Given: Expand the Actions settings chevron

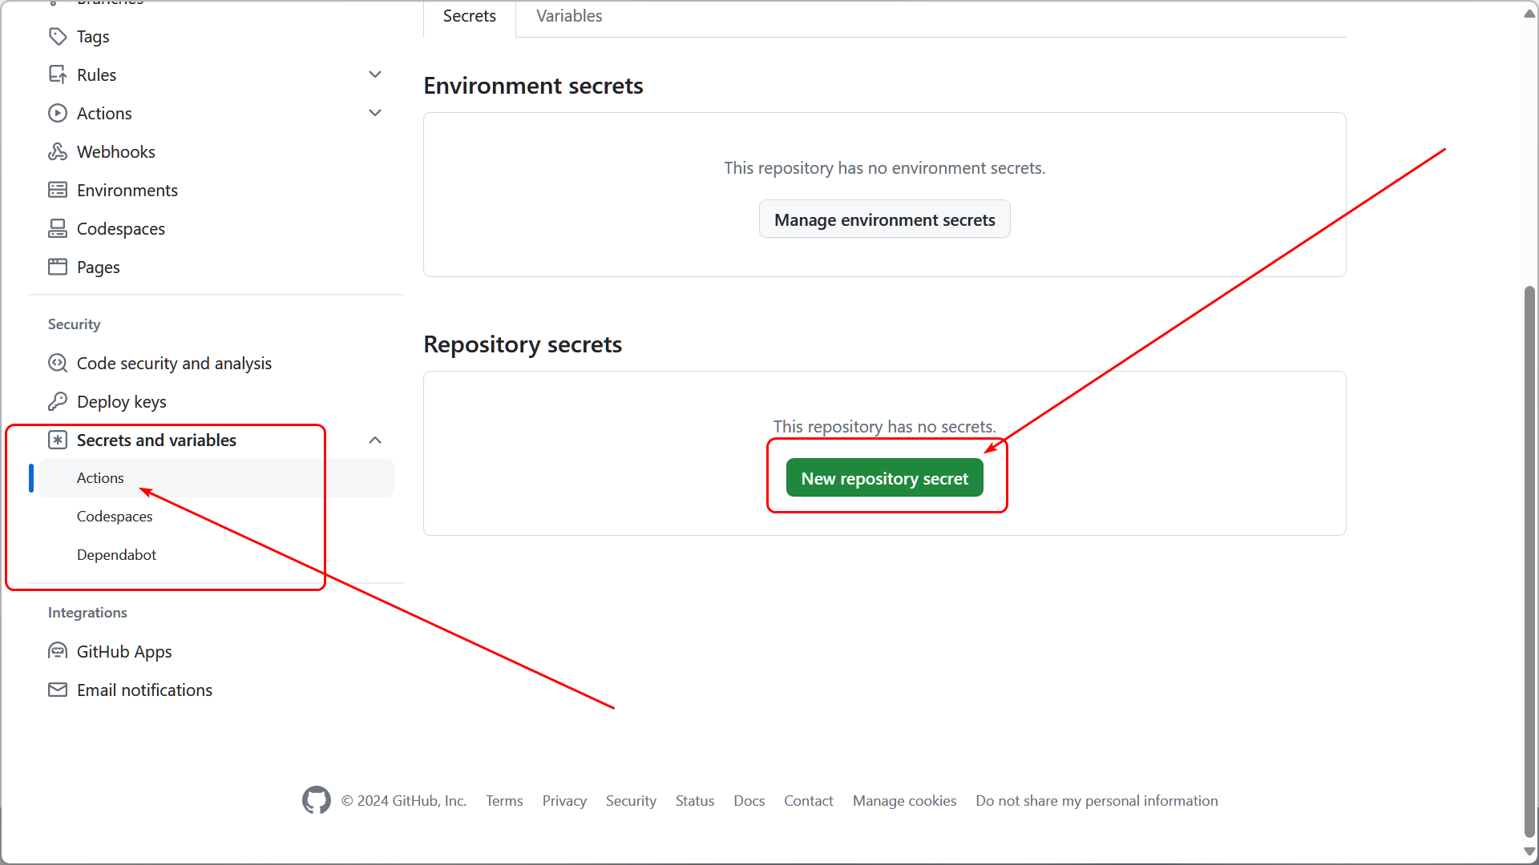Looking at the screenshot, I should click(x=375, y=114).
